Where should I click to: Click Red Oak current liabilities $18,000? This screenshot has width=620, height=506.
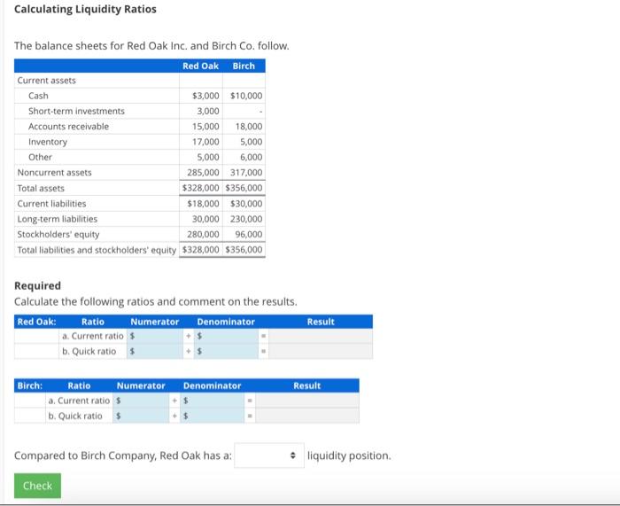(x=203, y=204)
